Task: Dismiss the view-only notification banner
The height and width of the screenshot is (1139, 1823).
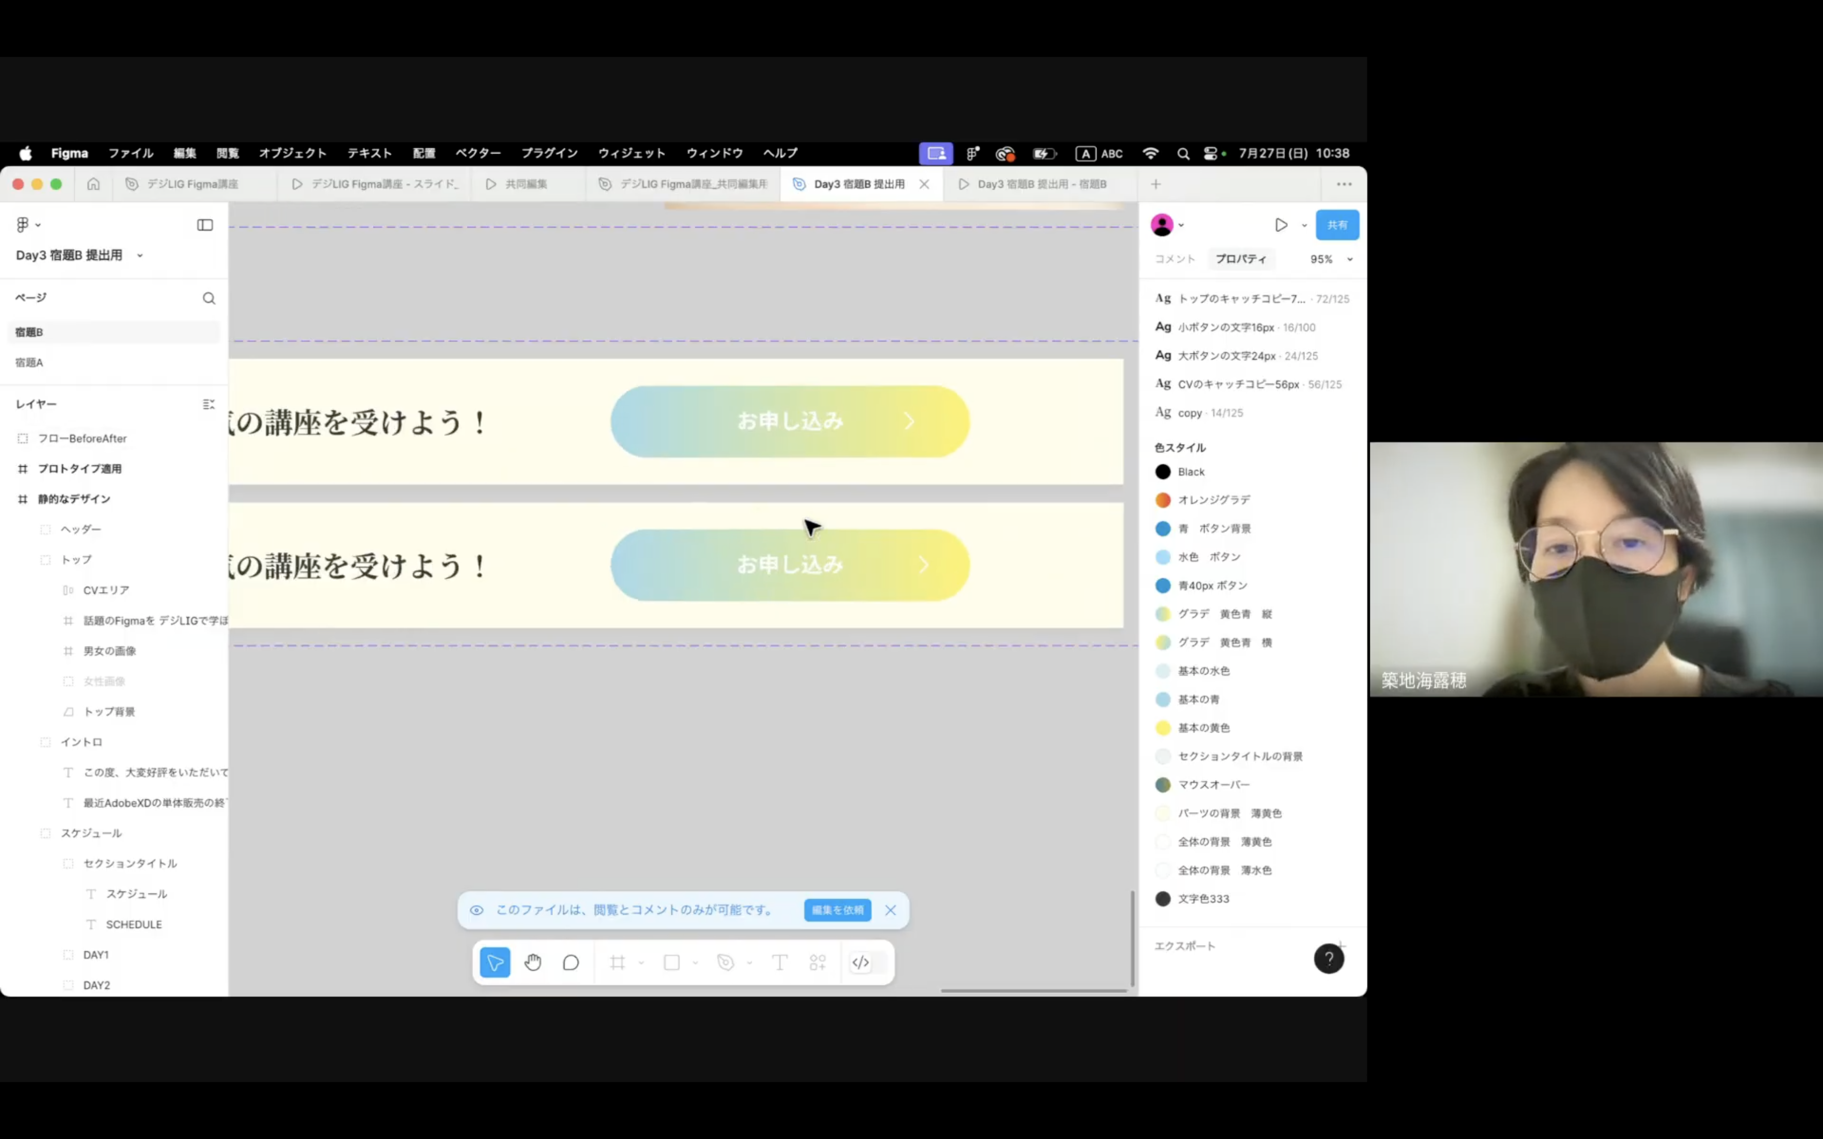Action: 891,910
